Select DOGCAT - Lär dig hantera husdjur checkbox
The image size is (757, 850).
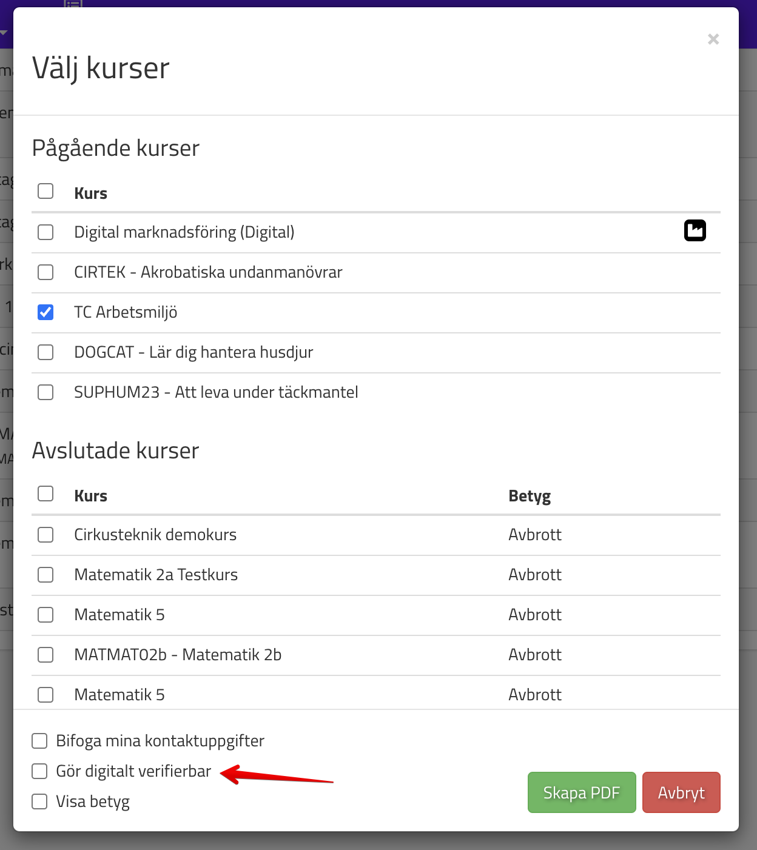tap(45, 352)
